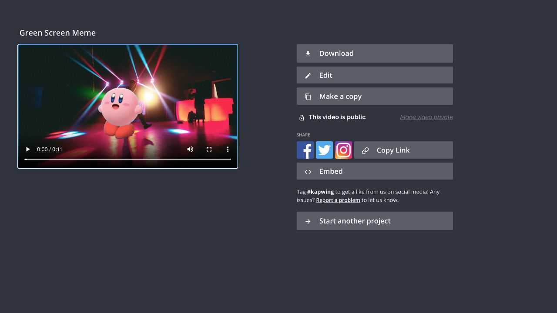Mute the video volume

coord(190,149)
